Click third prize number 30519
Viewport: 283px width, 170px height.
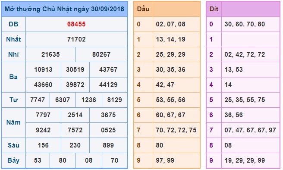coord(75,70)
